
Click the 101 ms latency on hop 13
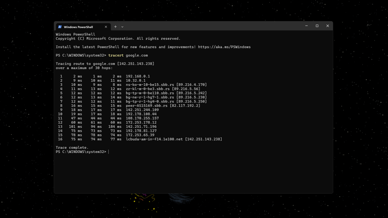[75, 127]
